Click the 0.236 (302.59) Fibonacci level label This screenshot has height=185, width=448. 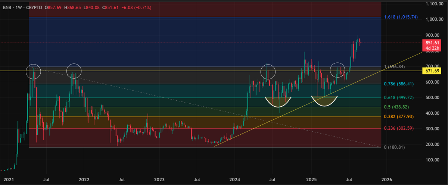coord(399,128)
